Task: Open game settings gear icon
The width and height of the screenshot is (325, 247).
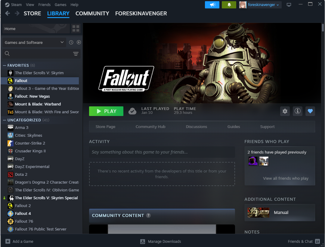Action: pyautogui.click(x=285, y=111)
